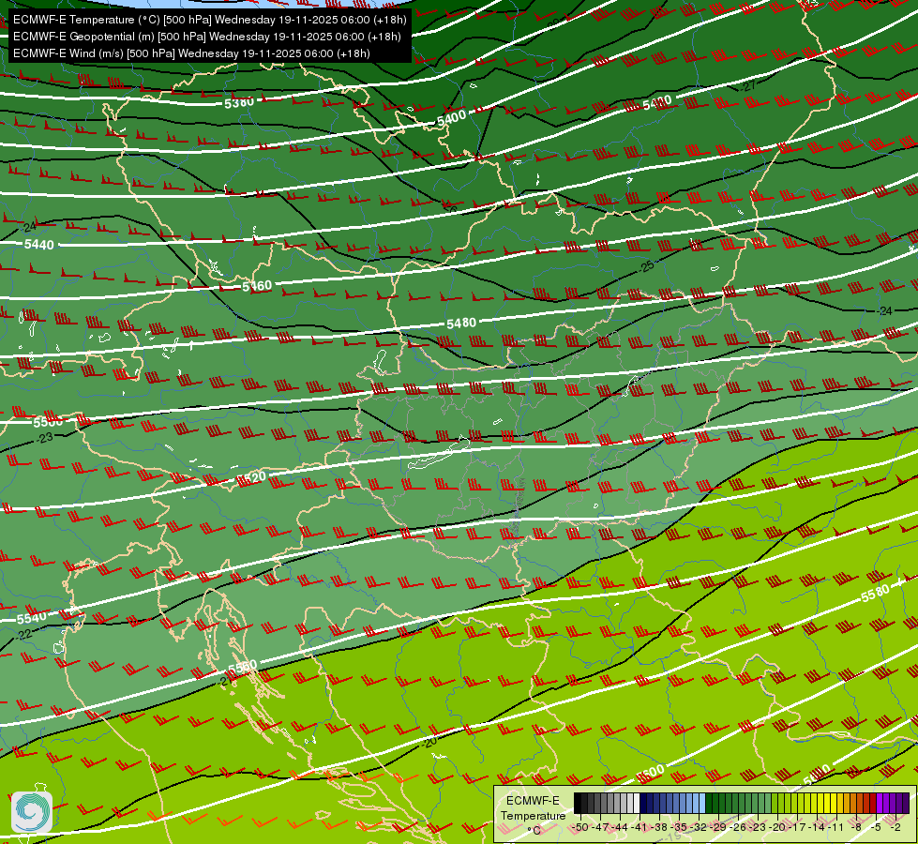Click the 5560 geopotential contour label
The height and width of the screenshot is (844, 918).
[x=243, y=668]
